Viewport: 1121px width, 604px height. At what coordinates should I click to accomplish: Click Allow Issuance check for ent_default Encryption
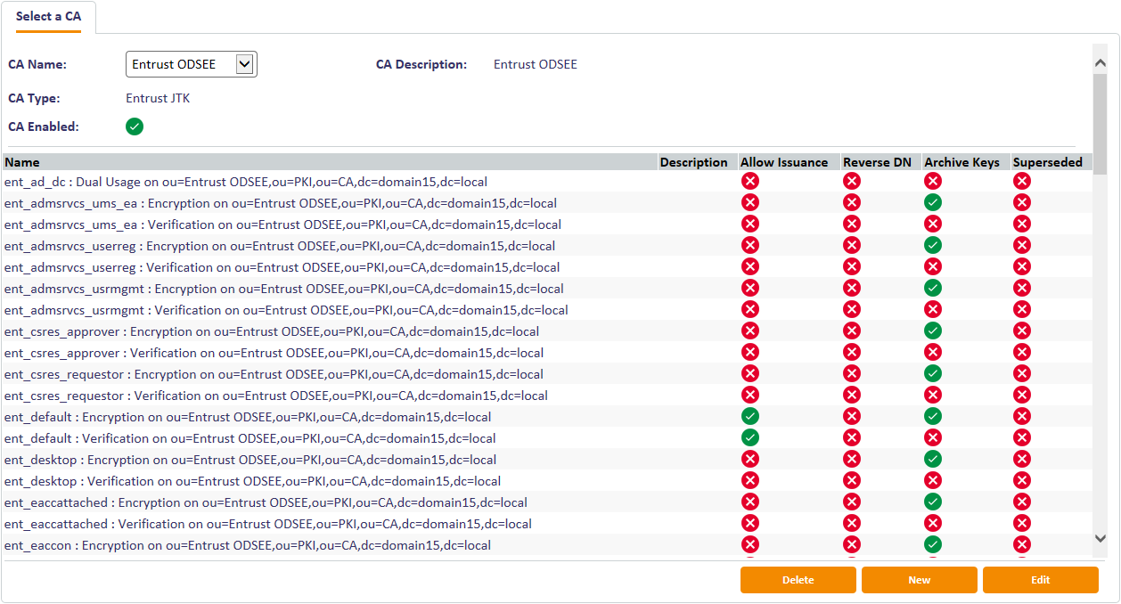pos(750,416)
